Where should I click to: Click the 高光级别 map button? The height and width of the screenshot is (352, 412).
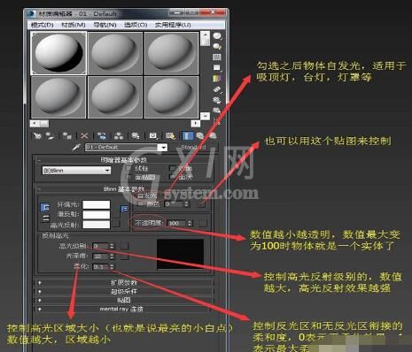tap(124, 246)
